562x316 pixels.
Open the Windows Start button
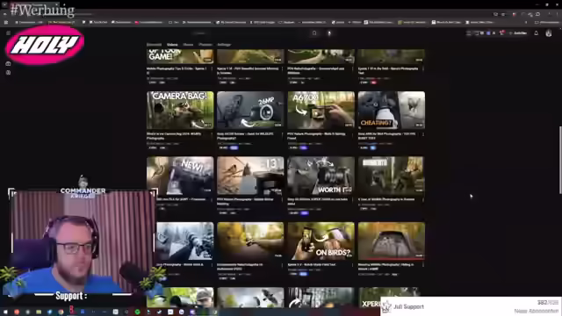click(5, 312)
